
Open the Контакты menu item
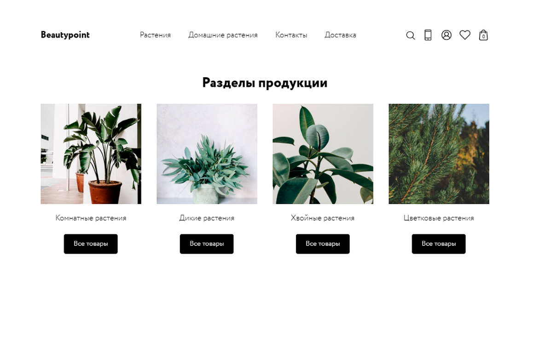pos(291,35)
